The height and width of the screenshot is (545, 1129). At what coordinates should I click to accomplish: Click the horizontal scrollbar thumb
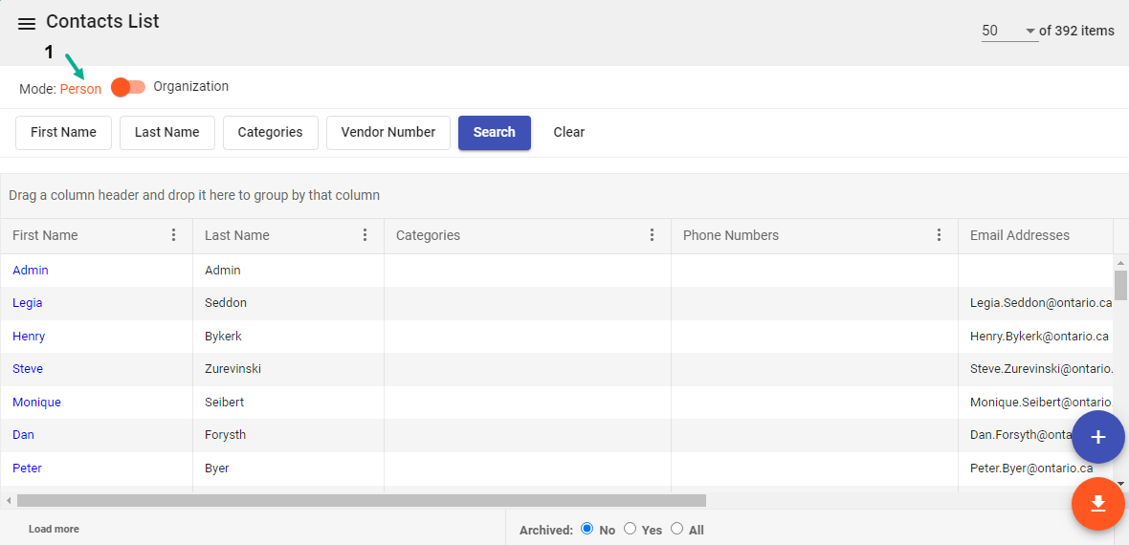361,500
